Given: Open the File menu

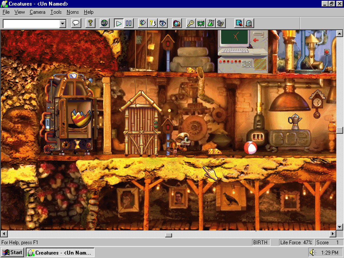Looking at the screenshot, I should (6, 12).
